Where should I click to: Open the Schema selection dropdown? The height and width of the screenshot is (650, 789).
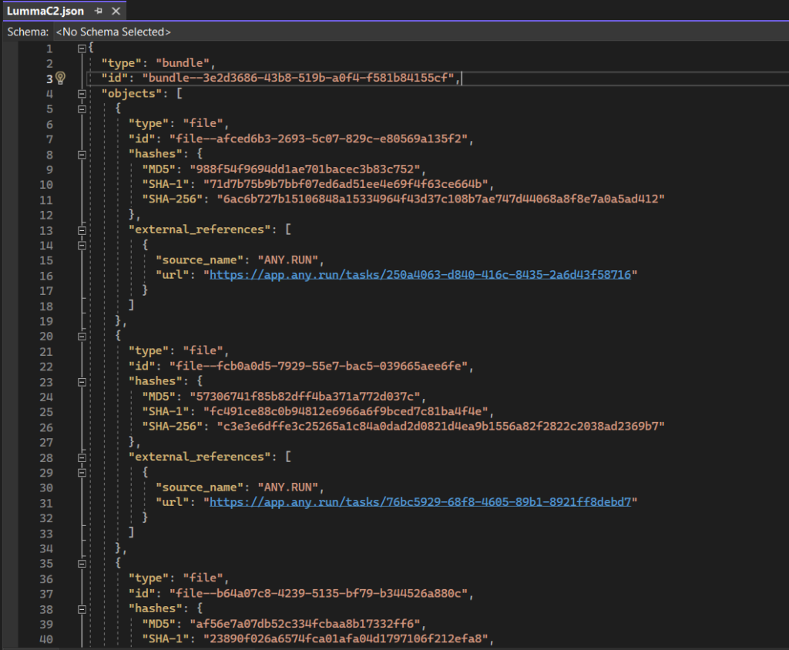tap(113, 32)
